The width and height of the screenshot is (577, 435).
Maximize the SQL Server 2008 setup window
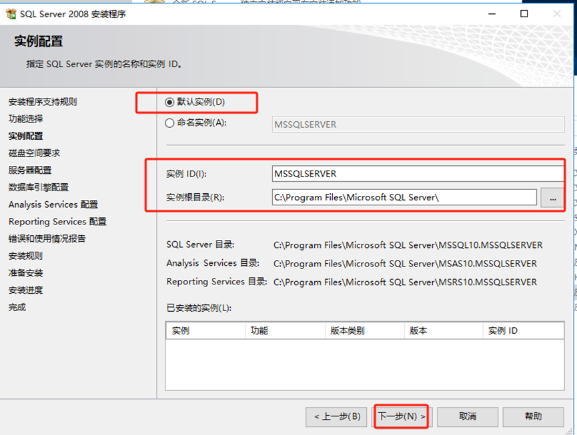tap(524, 14)
